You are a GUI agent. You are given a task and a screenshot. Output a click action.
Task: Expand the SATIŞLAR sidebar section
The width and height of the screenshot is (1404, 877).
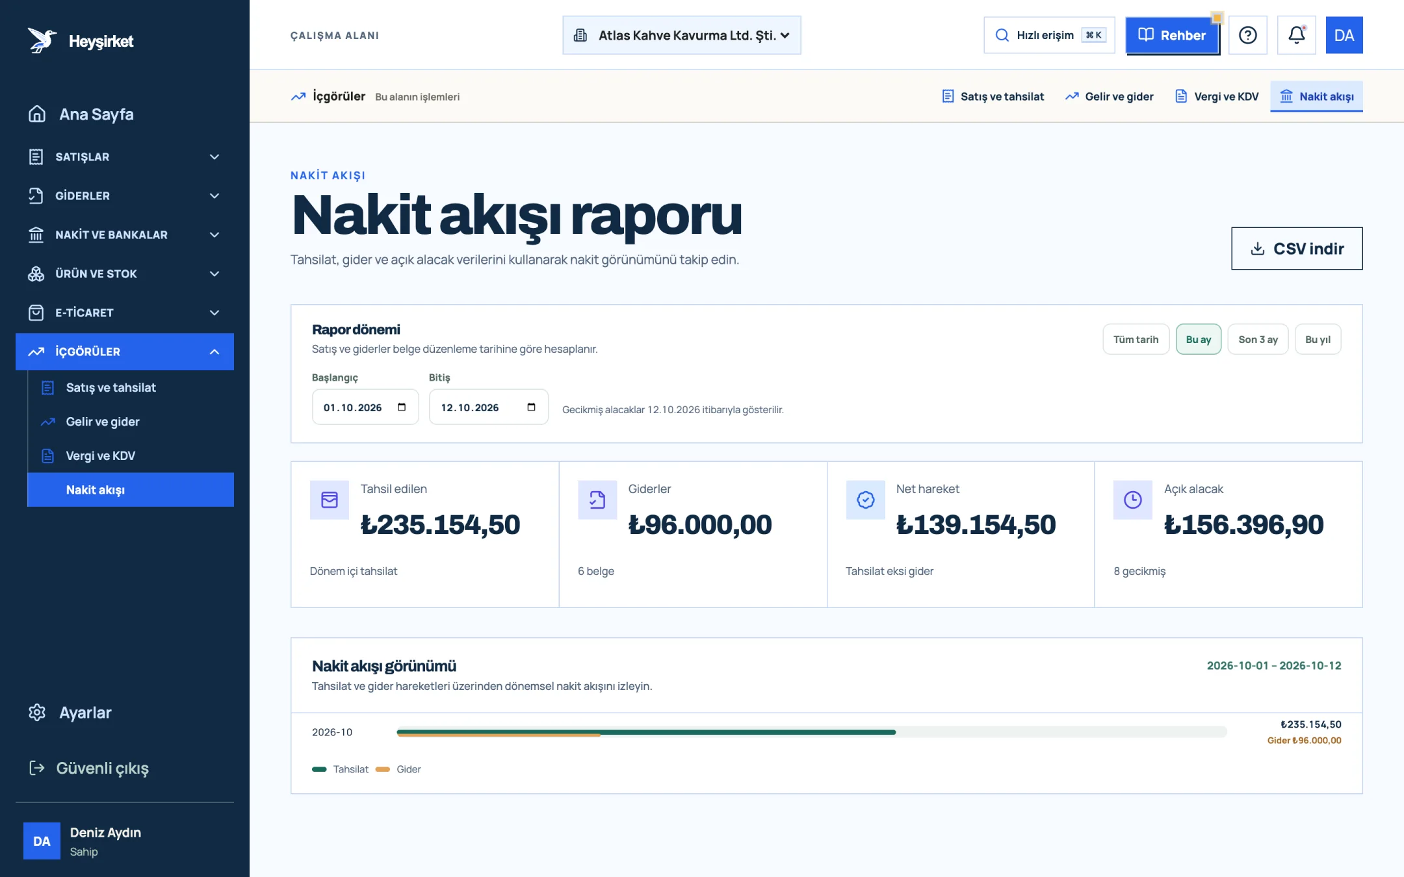(125, 157)
